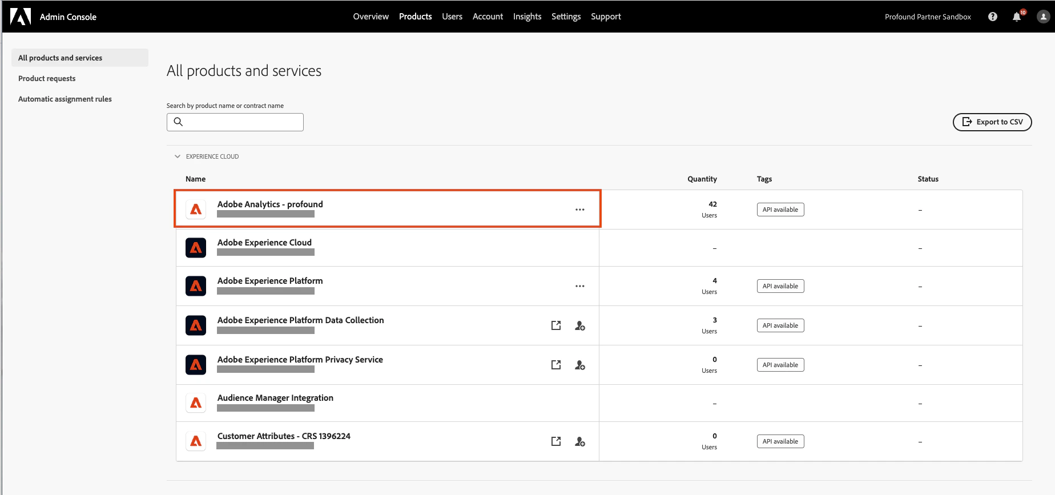Open the help question mark icon

(993, 17)
